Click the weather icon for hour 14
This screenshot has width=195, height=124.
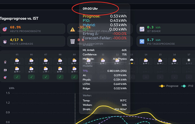click(146, 60)
